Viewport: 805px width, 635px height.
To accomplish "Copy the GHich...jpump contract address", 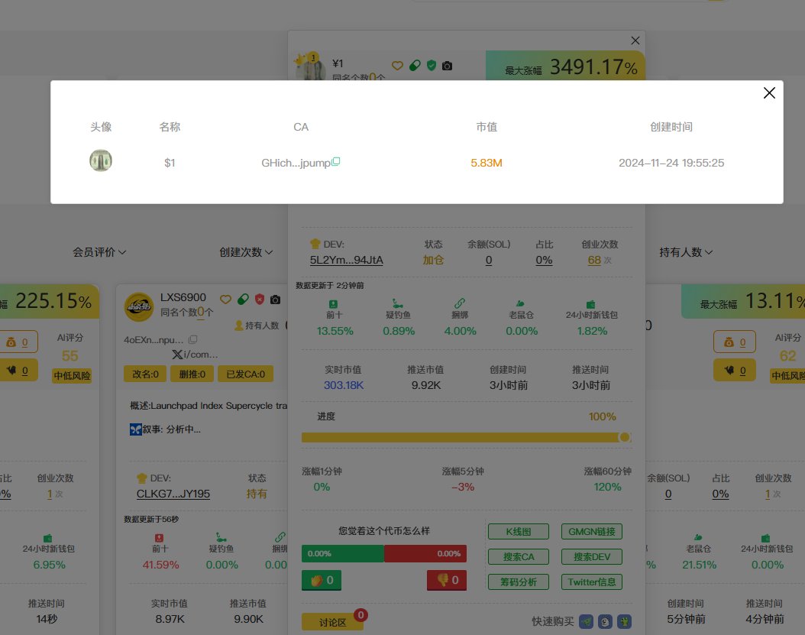I will pyautogui.click(x=336, y=161).
